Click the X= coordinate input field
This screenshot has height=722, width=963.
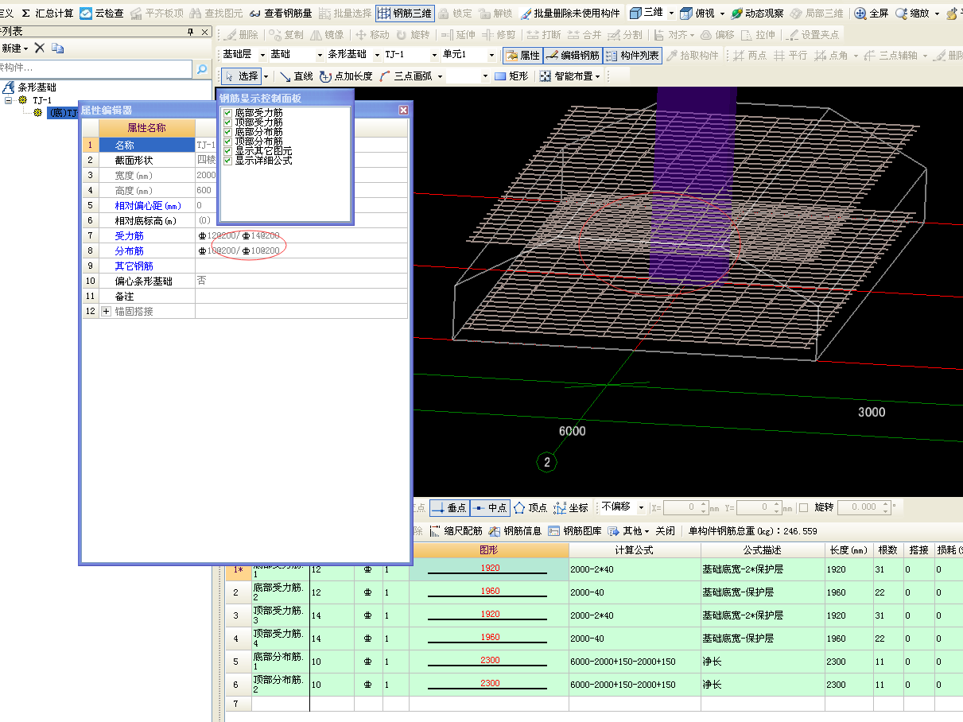(686, 507)
